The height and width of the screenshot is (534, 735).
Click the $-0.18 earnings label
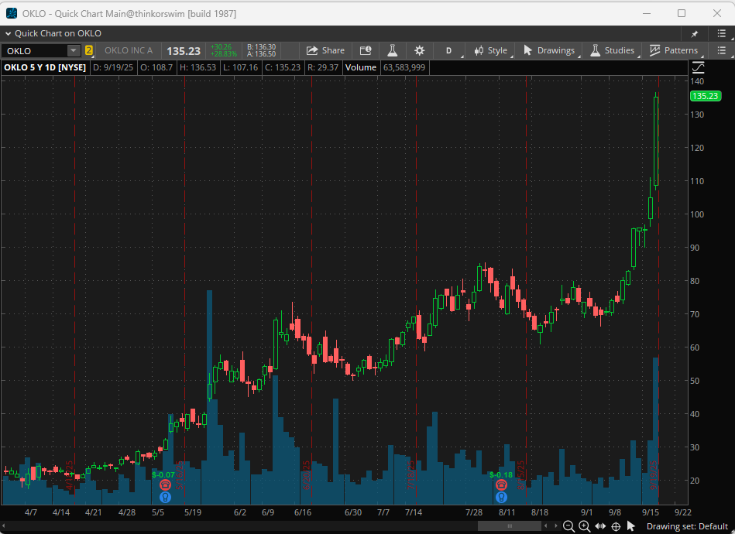pos(501,475)
